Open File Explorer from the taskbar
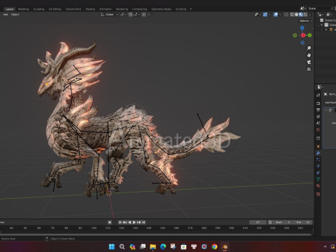This screenshot has width=336, height=252. click(153, 246)
